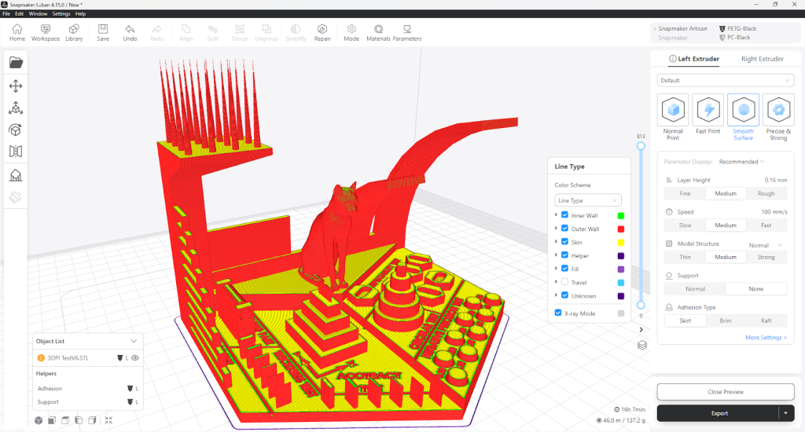Collapse the Line Type panel arrow

pos(641,329)
